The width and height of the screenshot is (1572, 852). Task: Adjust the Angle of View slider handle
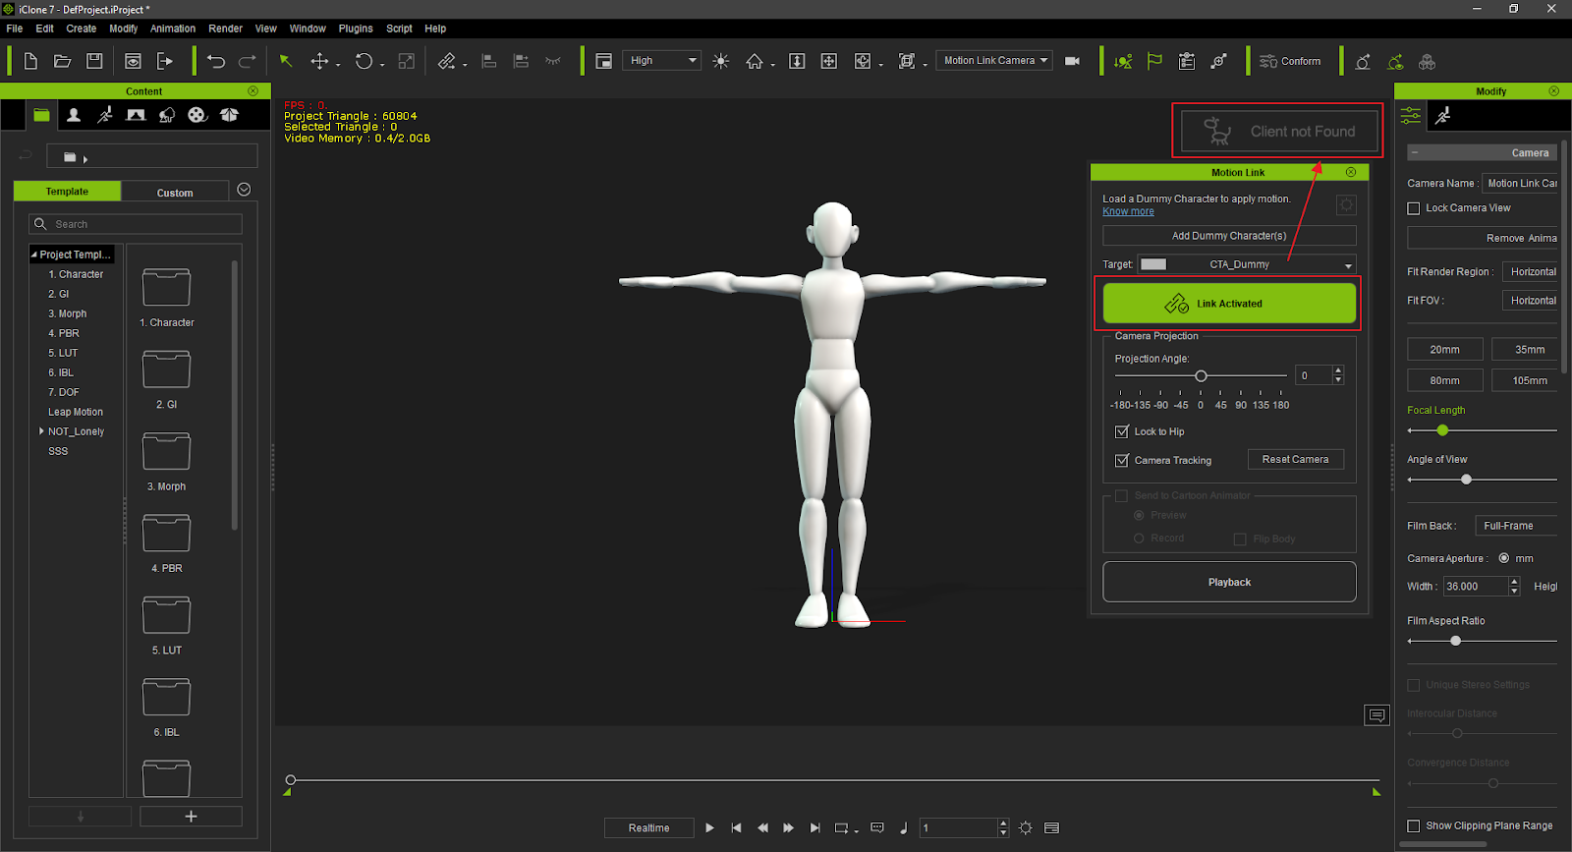point(1466,480)
